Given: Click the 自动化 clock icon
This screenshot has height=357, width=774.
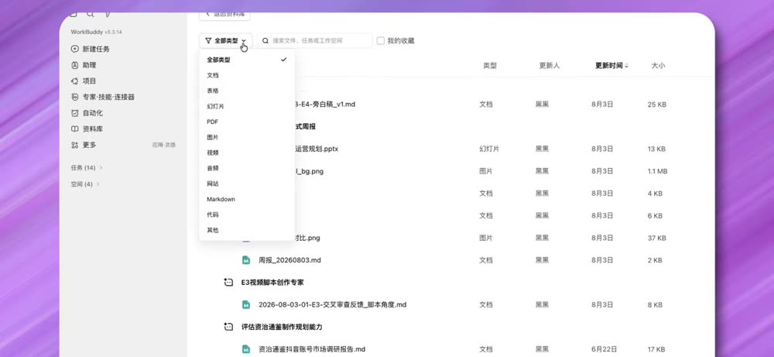Looking at the screenshot, I should [x=74, y=113].
